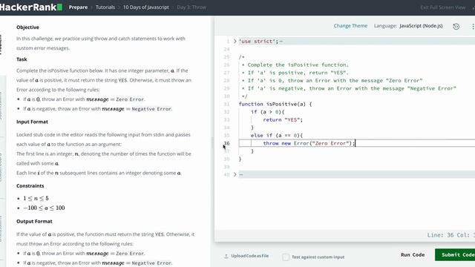Enable Test against custom input checkbox

point(286,257)
